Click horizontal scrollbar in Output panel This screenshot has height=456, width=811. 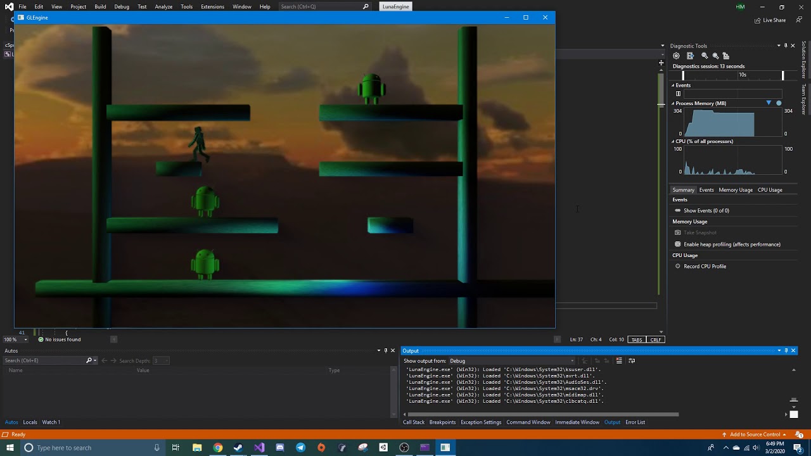(543, 415)
